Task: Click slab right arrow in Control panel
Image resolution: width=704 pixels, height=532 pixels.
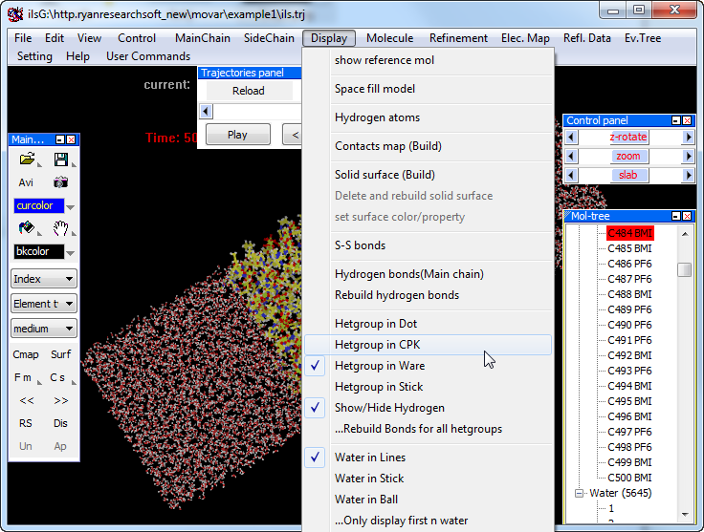Action: [x=688, y=175]
